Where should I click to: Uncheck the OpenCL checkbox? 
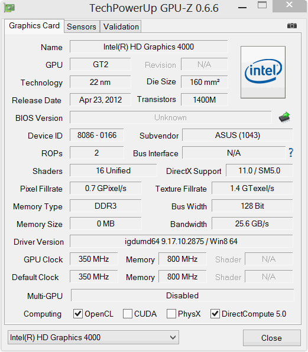point(78,314)
